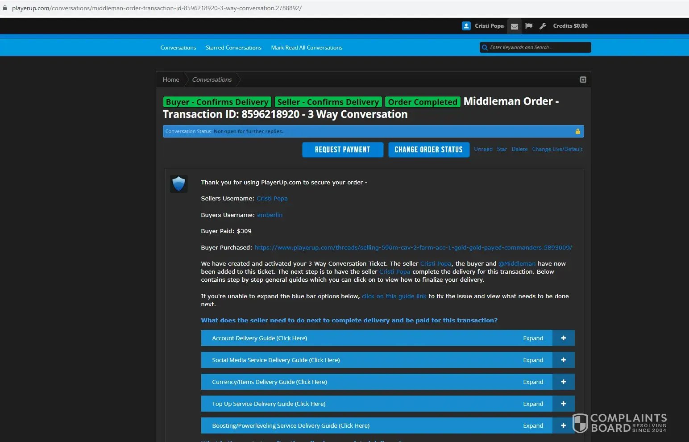Image resolution: width=689 pixels, height=442 pixels.
Task: Click plus icon on Account Delivery Guide
Action: pos(564,338)
